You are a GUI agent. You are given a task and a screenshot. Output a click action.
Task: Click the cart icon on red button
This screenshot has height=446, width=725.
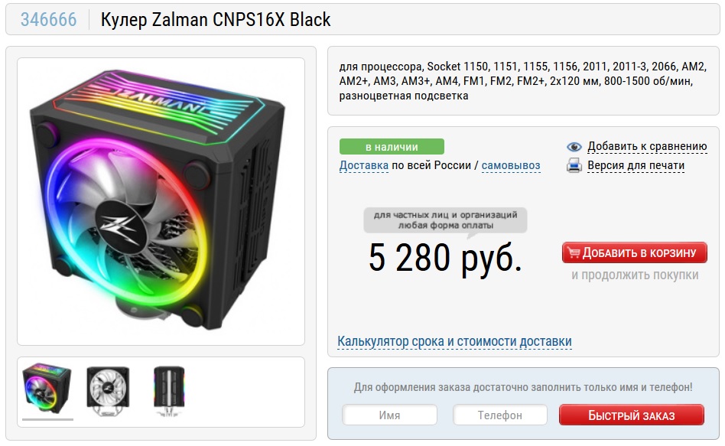574,252
